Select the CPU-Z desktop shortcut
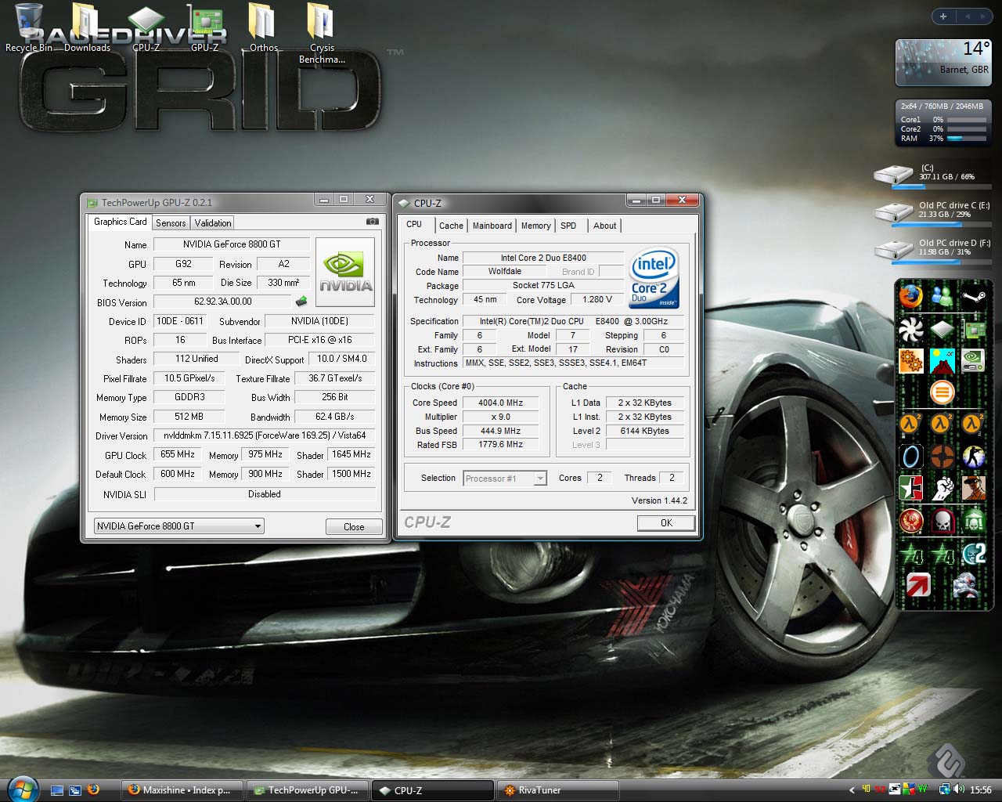Viewport: 1002px width, 802px height. point(146,28)
